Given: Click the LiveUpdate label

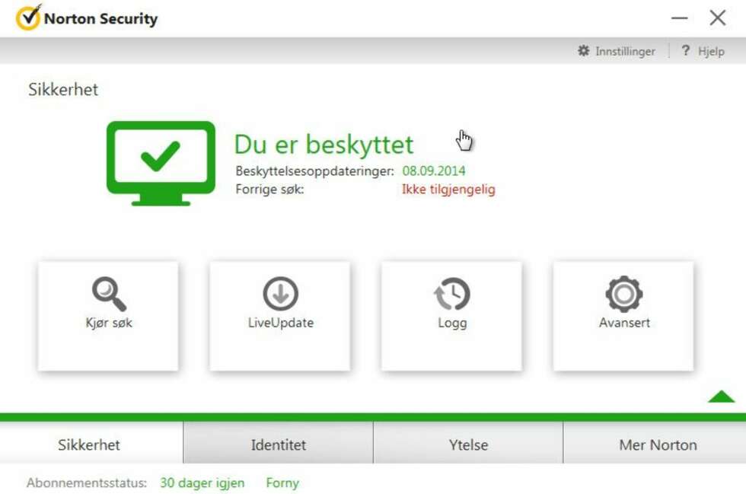Looking at the screenshot, I should tap(281, 322).
